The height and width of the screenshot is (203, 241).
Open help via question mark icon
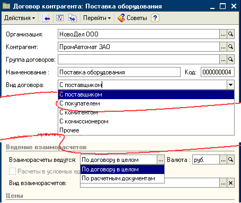tap(155, 18)
